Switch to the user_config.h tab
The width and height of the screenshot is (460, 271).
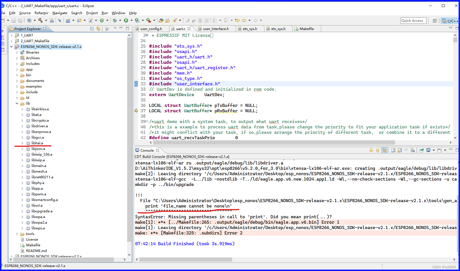(x=151, y=29)
